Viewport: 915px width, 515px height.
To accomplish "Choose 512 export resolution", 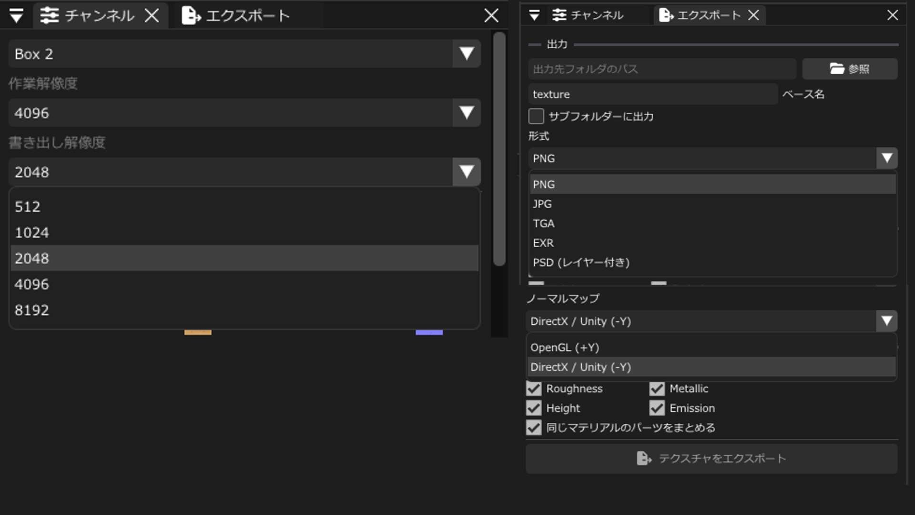I will (244, 206).
